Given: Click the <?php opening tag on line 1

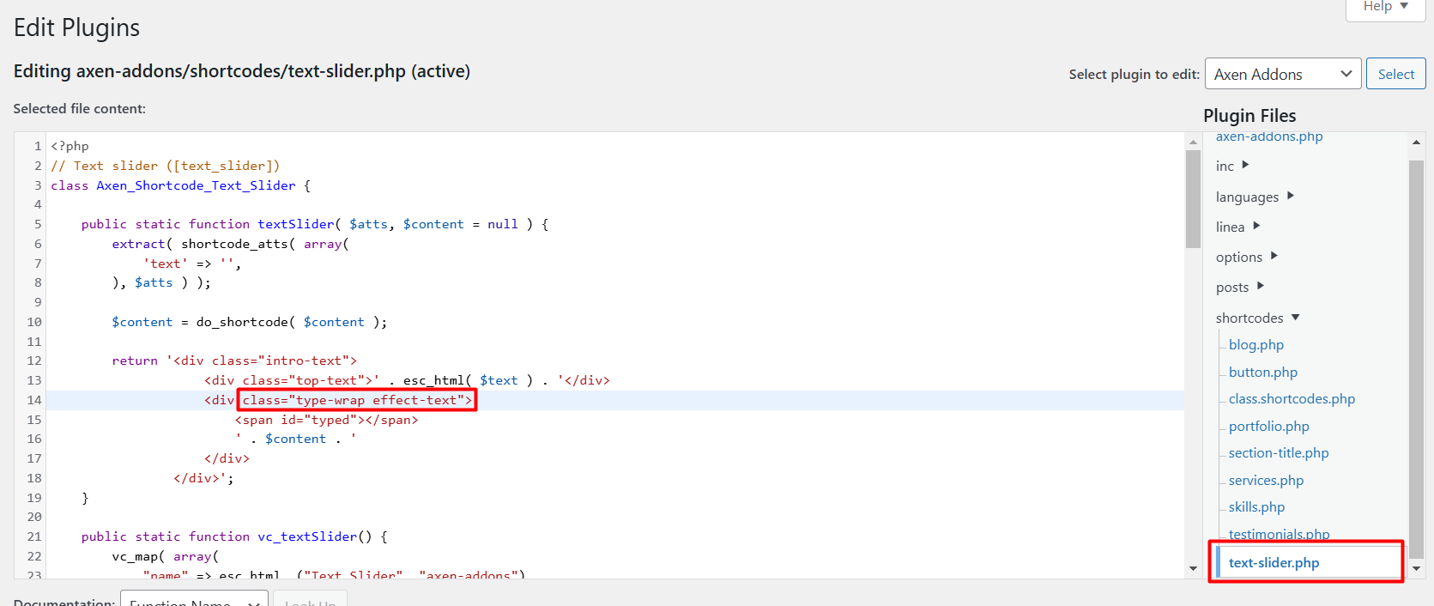Looking at the screenshot, I should (x=70, y=146).
